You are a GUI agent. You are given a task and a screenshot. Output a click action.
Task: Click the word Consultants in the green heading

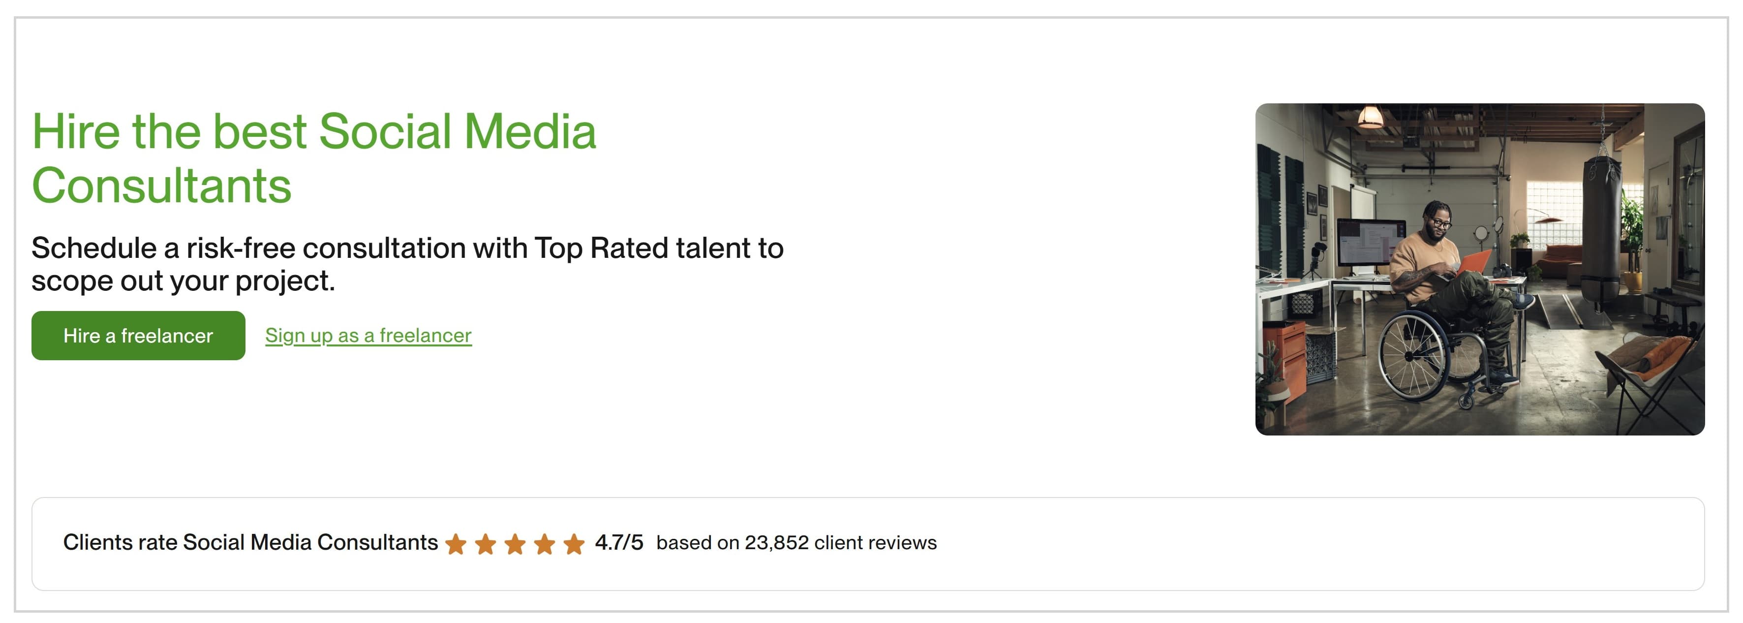pyautogui.click(x=162, y=186)
